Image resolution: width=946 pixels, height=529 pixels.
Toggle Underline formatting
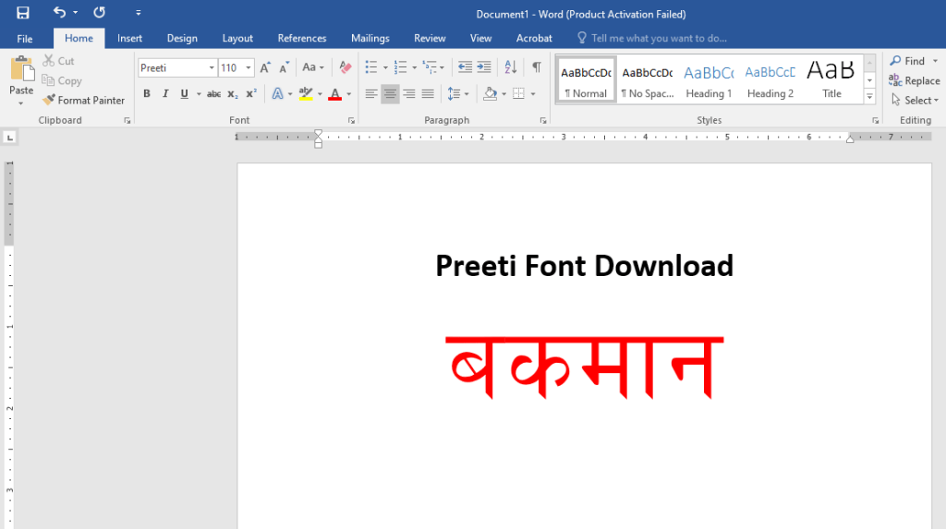click(x=184, y=93)
